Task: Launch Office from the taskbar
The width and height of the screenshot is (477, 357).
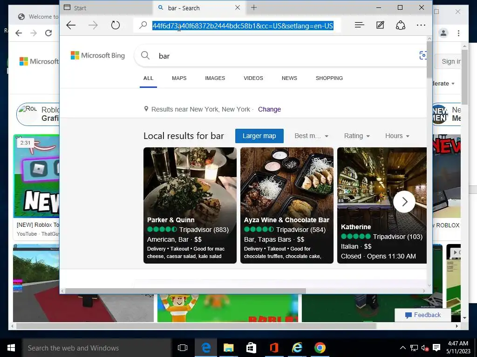Action: click(274, 348)
